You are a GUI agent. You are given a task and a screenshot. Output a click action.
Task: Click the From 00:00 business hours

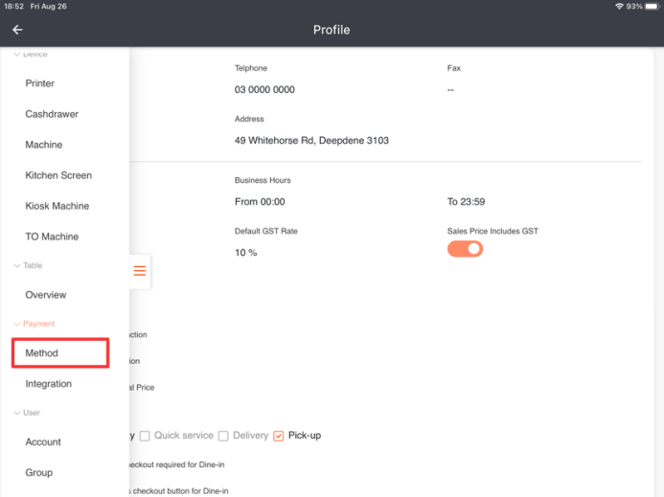click(x=260, y=202)
